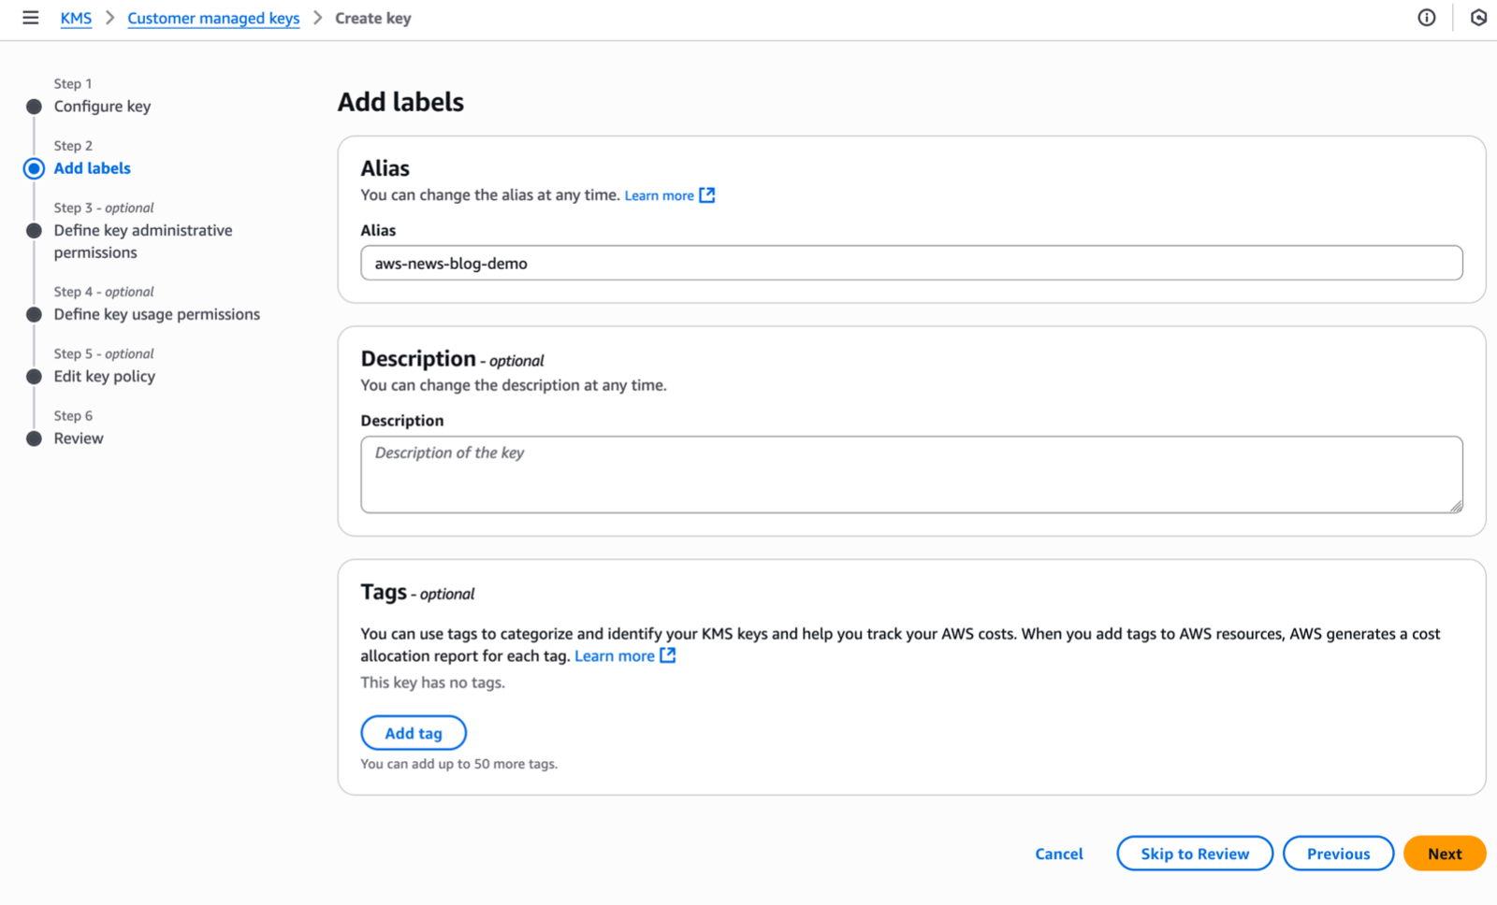Click the Step 1 Configure key circle
This screenshot has height=905, width=1497.
coord(35,107)
